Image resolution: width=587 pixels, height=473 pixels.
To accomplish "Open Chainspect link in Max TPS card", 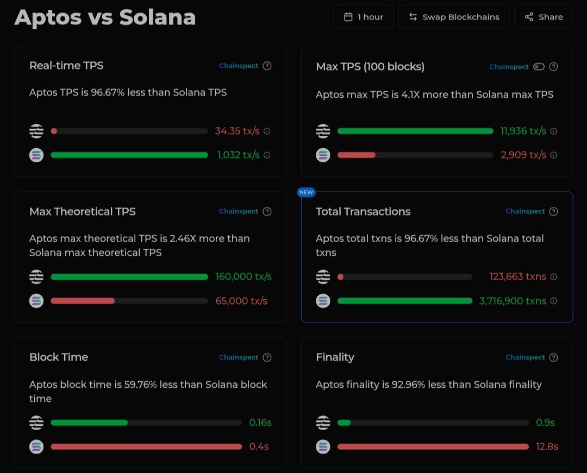I will 509,67.
